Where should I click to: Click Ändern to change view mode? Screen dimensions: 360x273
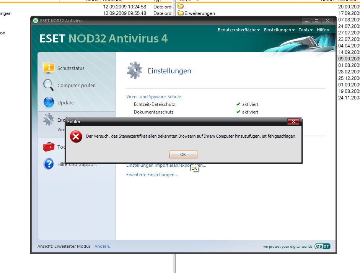pyautogui.click(x=103, y=246)
